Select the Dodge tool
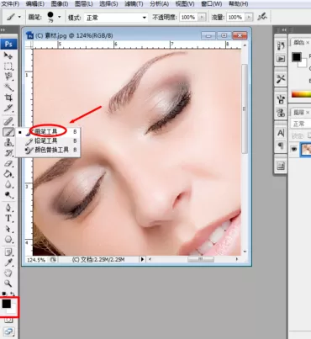 click(x=8, y=194)
